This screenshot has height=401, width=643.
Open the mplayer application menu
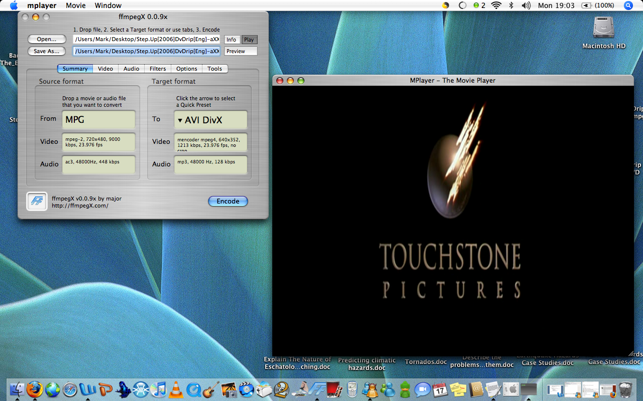(42, 6)
